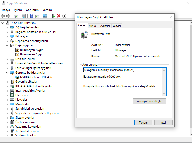Click the device status scroll down arrow
This screenshot has height=143, width=192.
164,94
